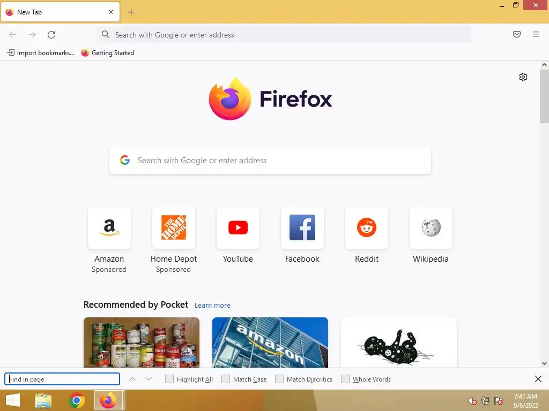Viewport: 549px width, 411px height.
Task: Click the forward navigation arrow
Action: point(32,35)
